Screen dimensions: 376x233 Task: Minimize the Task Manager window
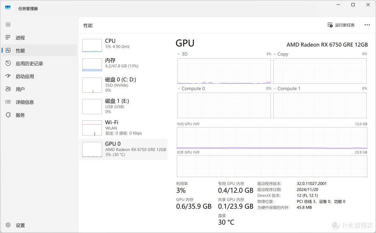coord(338,5)
